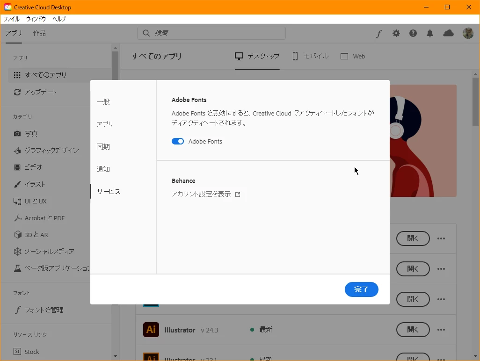Image resolution: width=480 pixels, height=361 pixels.
Task: Select the Acrobat と PDF category
Action: pos(39,218)
